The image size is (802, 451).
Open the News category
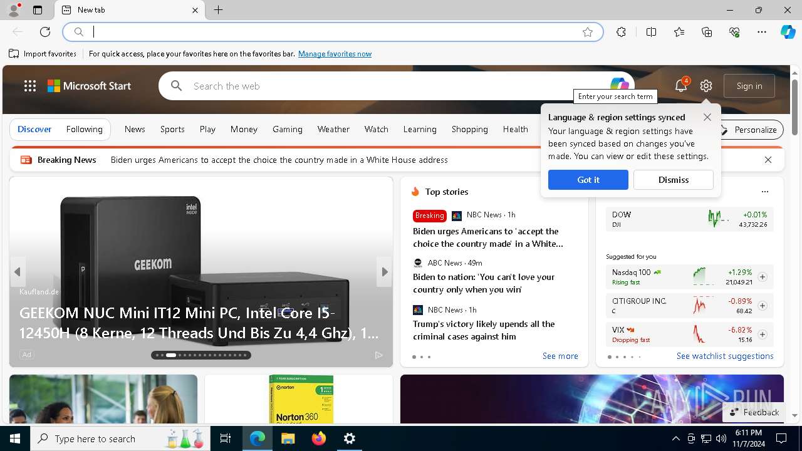tap(135, 129)
